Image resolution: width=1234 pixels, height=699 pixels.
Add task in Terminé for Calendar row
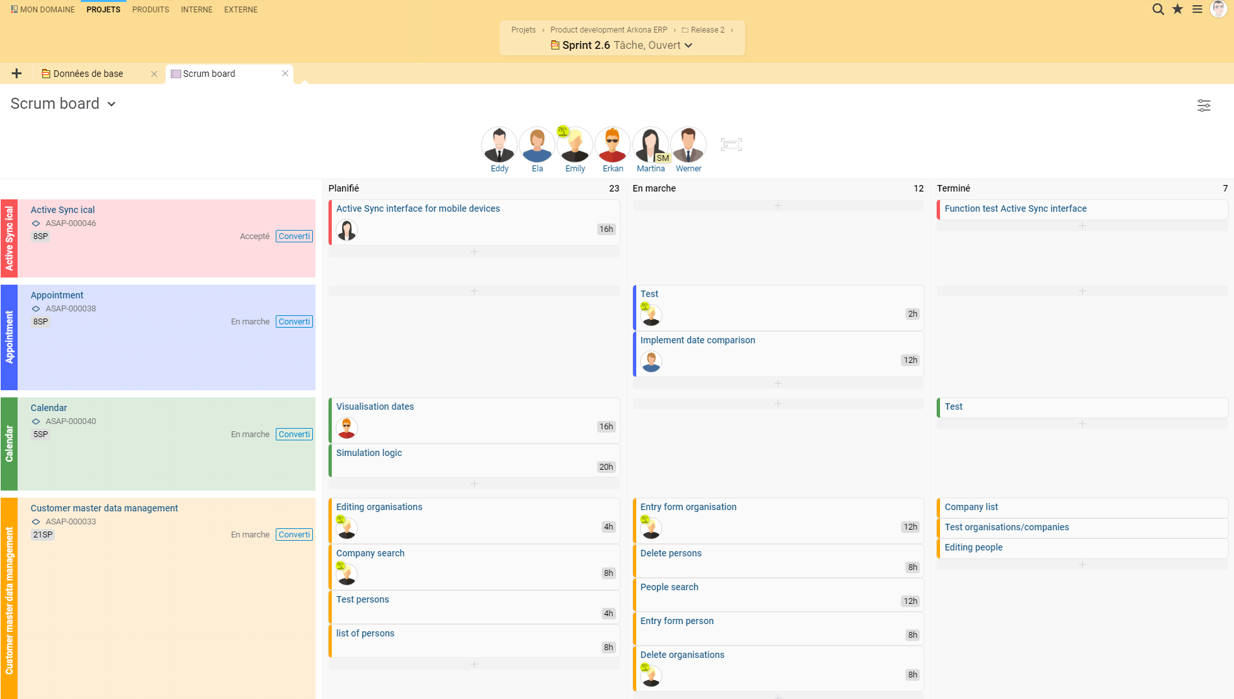[1082, 423]
